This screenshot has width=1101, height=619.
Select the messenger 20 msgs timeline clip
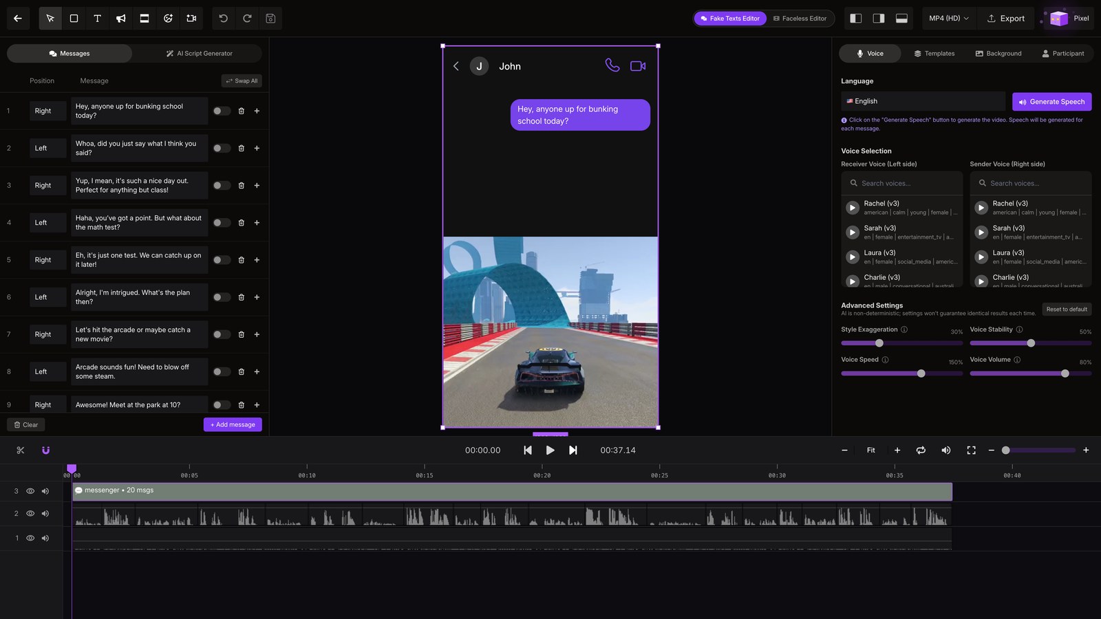(512, 491)
